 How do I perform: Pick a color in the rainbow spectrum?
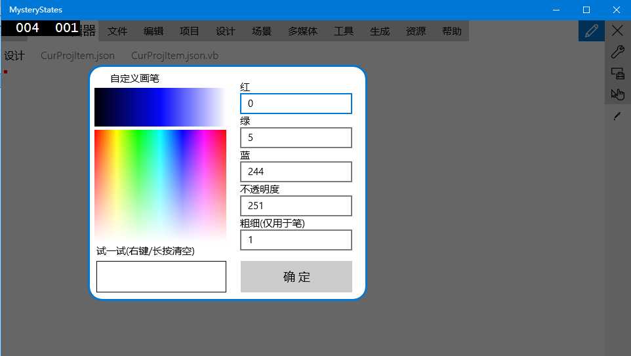coord(160,186)
